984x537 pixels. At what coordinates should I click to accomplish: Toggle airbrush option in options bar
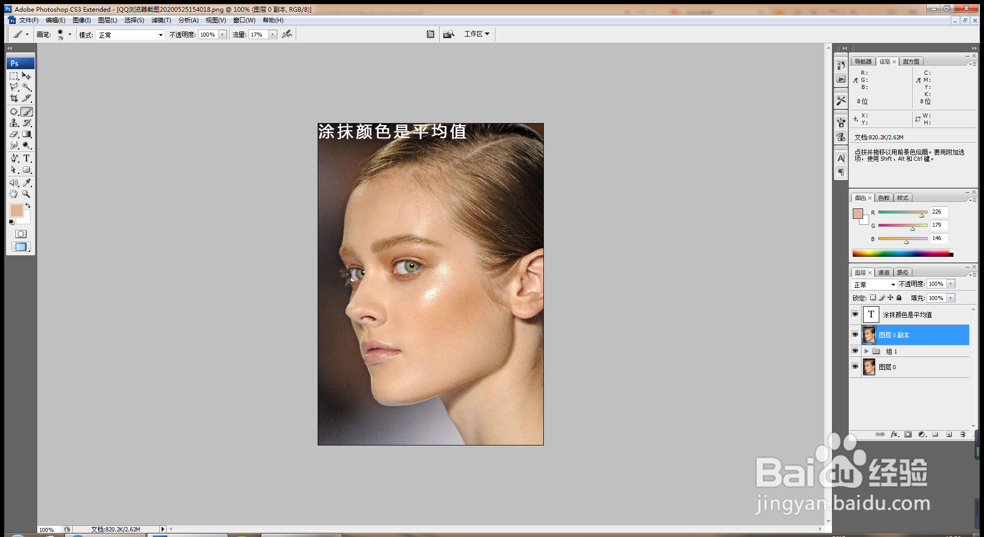[x=287, y=34]
